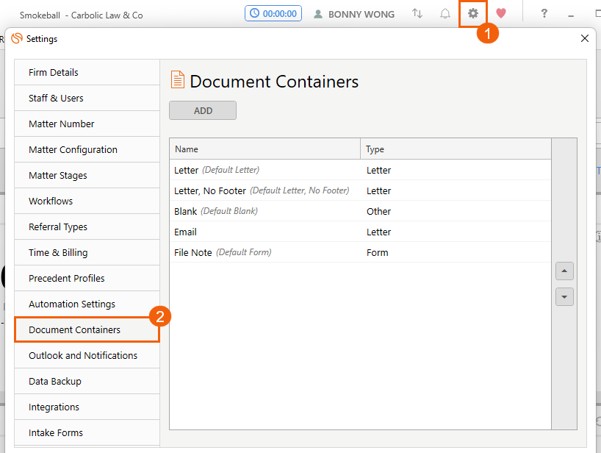The image size is (601, 453).
Task: Click the pink heart icon
Action: [501, 13]
